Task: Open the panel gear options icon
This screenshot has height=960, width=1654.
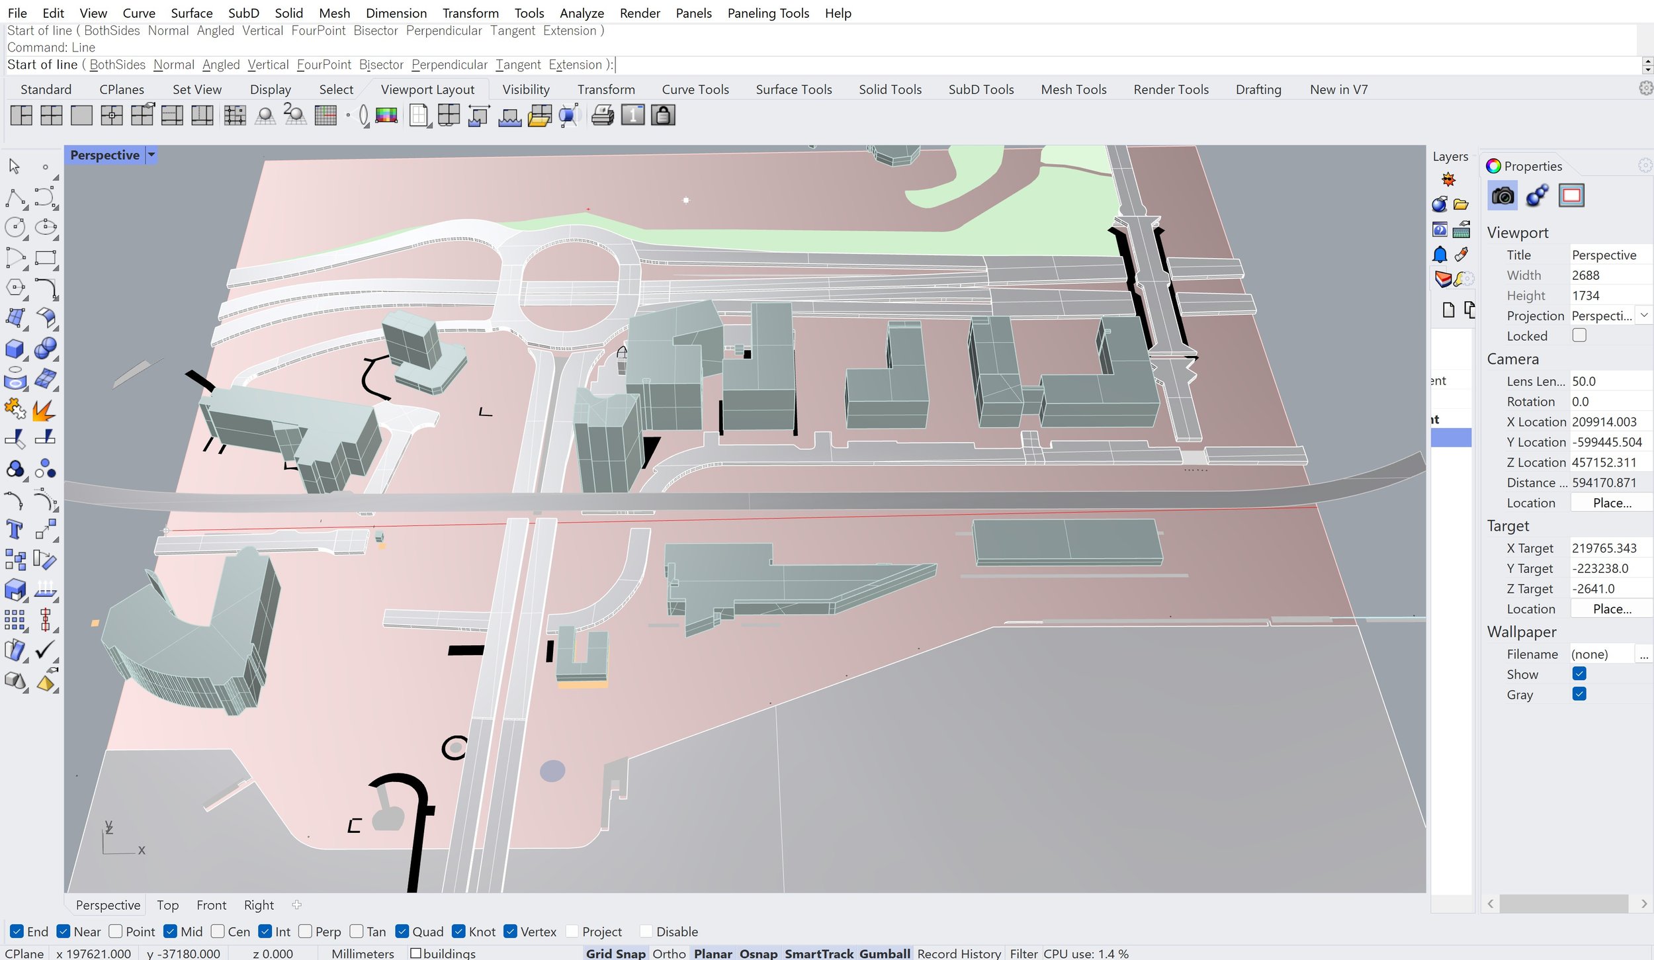Action: 1645,165
